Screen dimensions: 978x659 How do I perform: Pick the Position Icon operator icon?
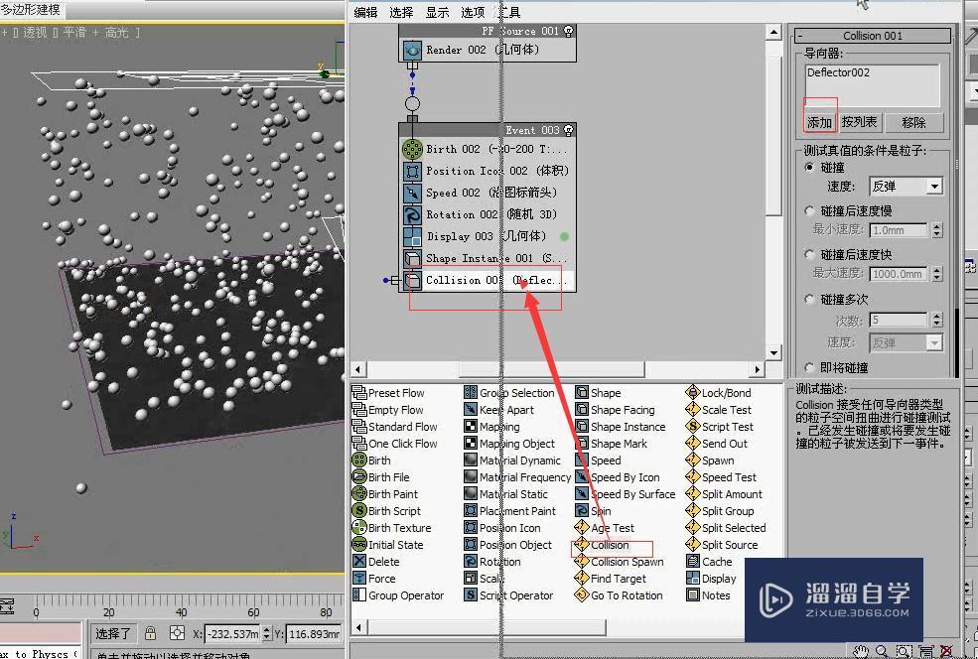[x=471, y=527]
